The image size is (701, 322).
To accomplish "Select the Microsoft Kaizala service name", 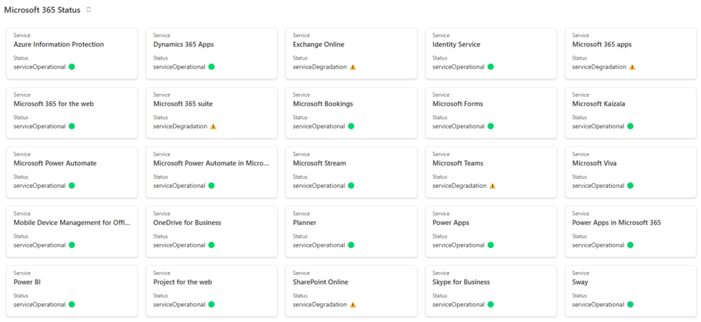I will (598, 103).
